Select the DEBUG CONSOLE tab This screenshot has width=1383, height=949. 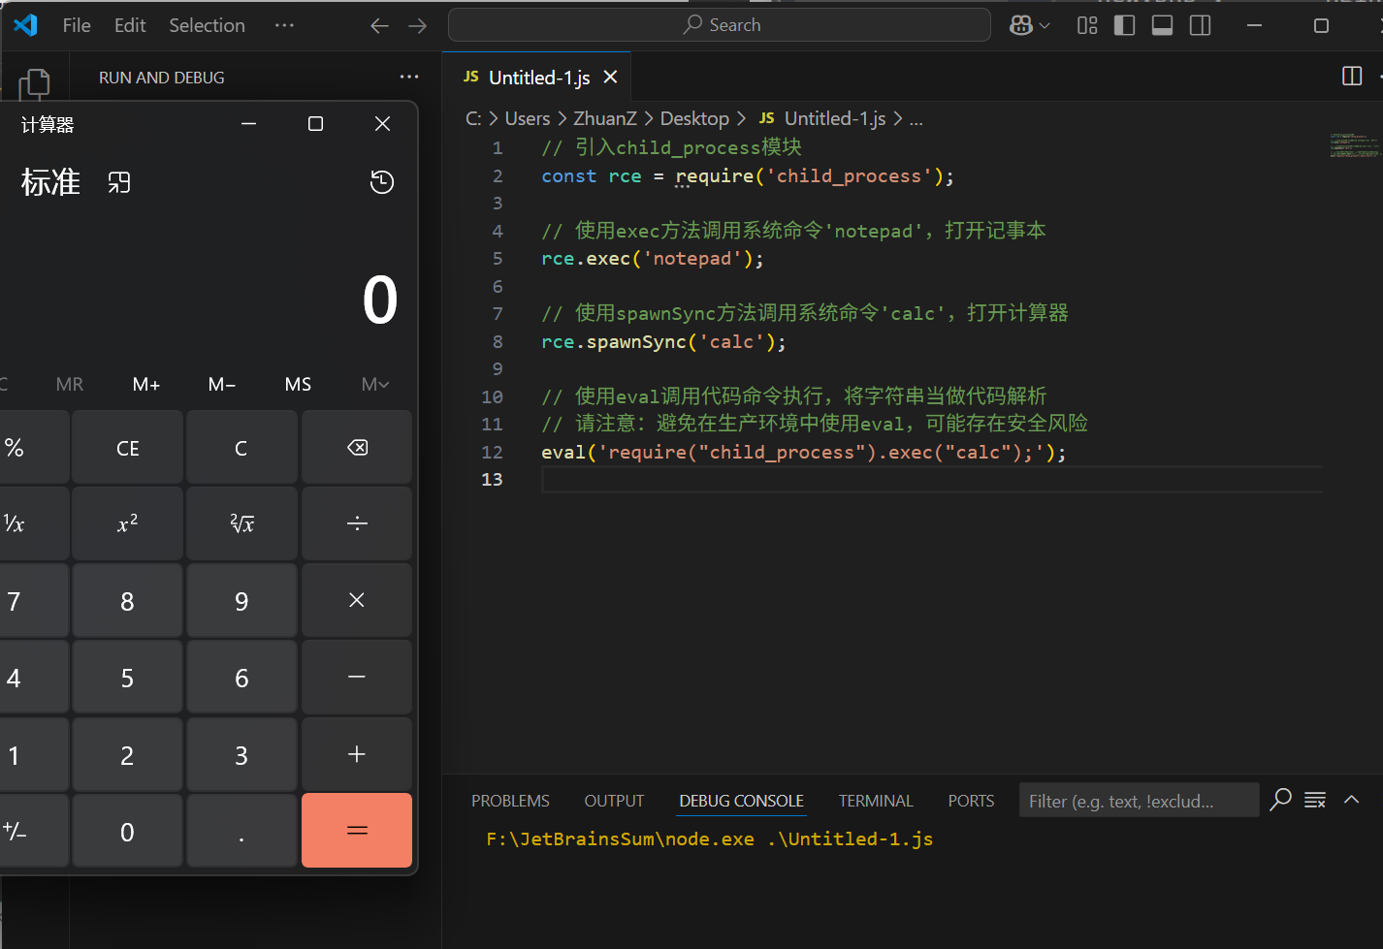[741, 801]
